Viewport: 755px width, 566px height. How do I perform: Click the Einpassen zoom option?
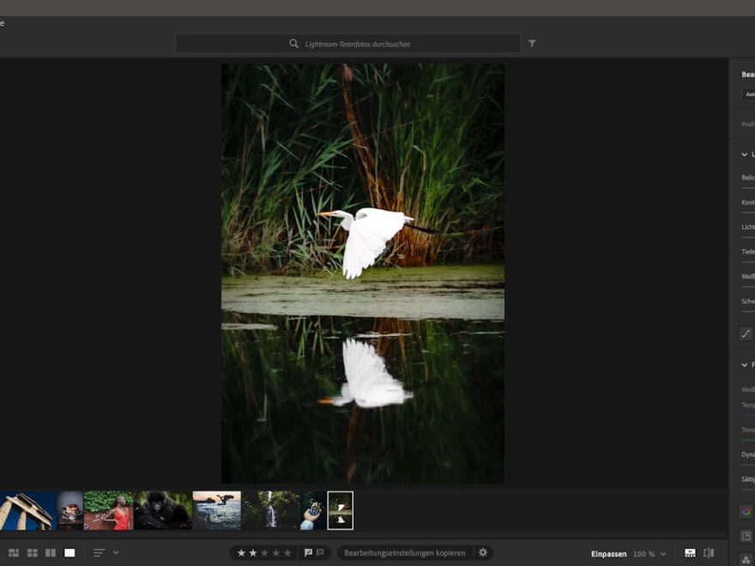click(x=608, y=554)
